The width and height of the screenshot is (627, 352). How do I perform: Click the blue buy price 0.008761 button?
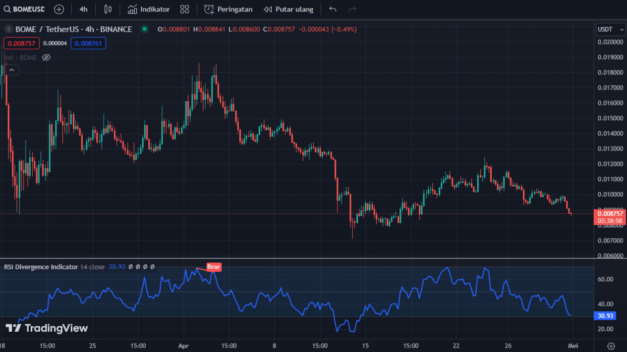(x=88, y=44)
